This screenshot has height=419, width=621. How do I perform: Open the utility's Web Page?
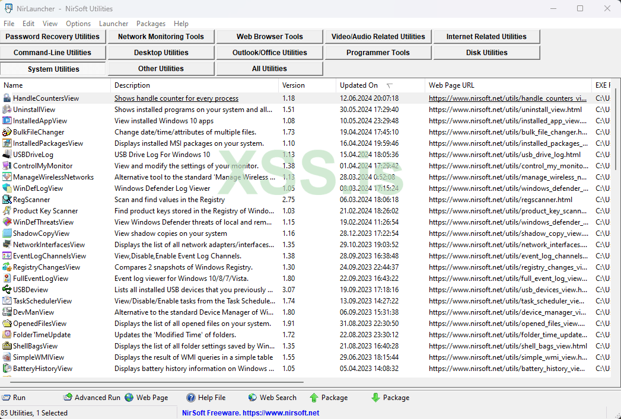[x=146, y=398]
